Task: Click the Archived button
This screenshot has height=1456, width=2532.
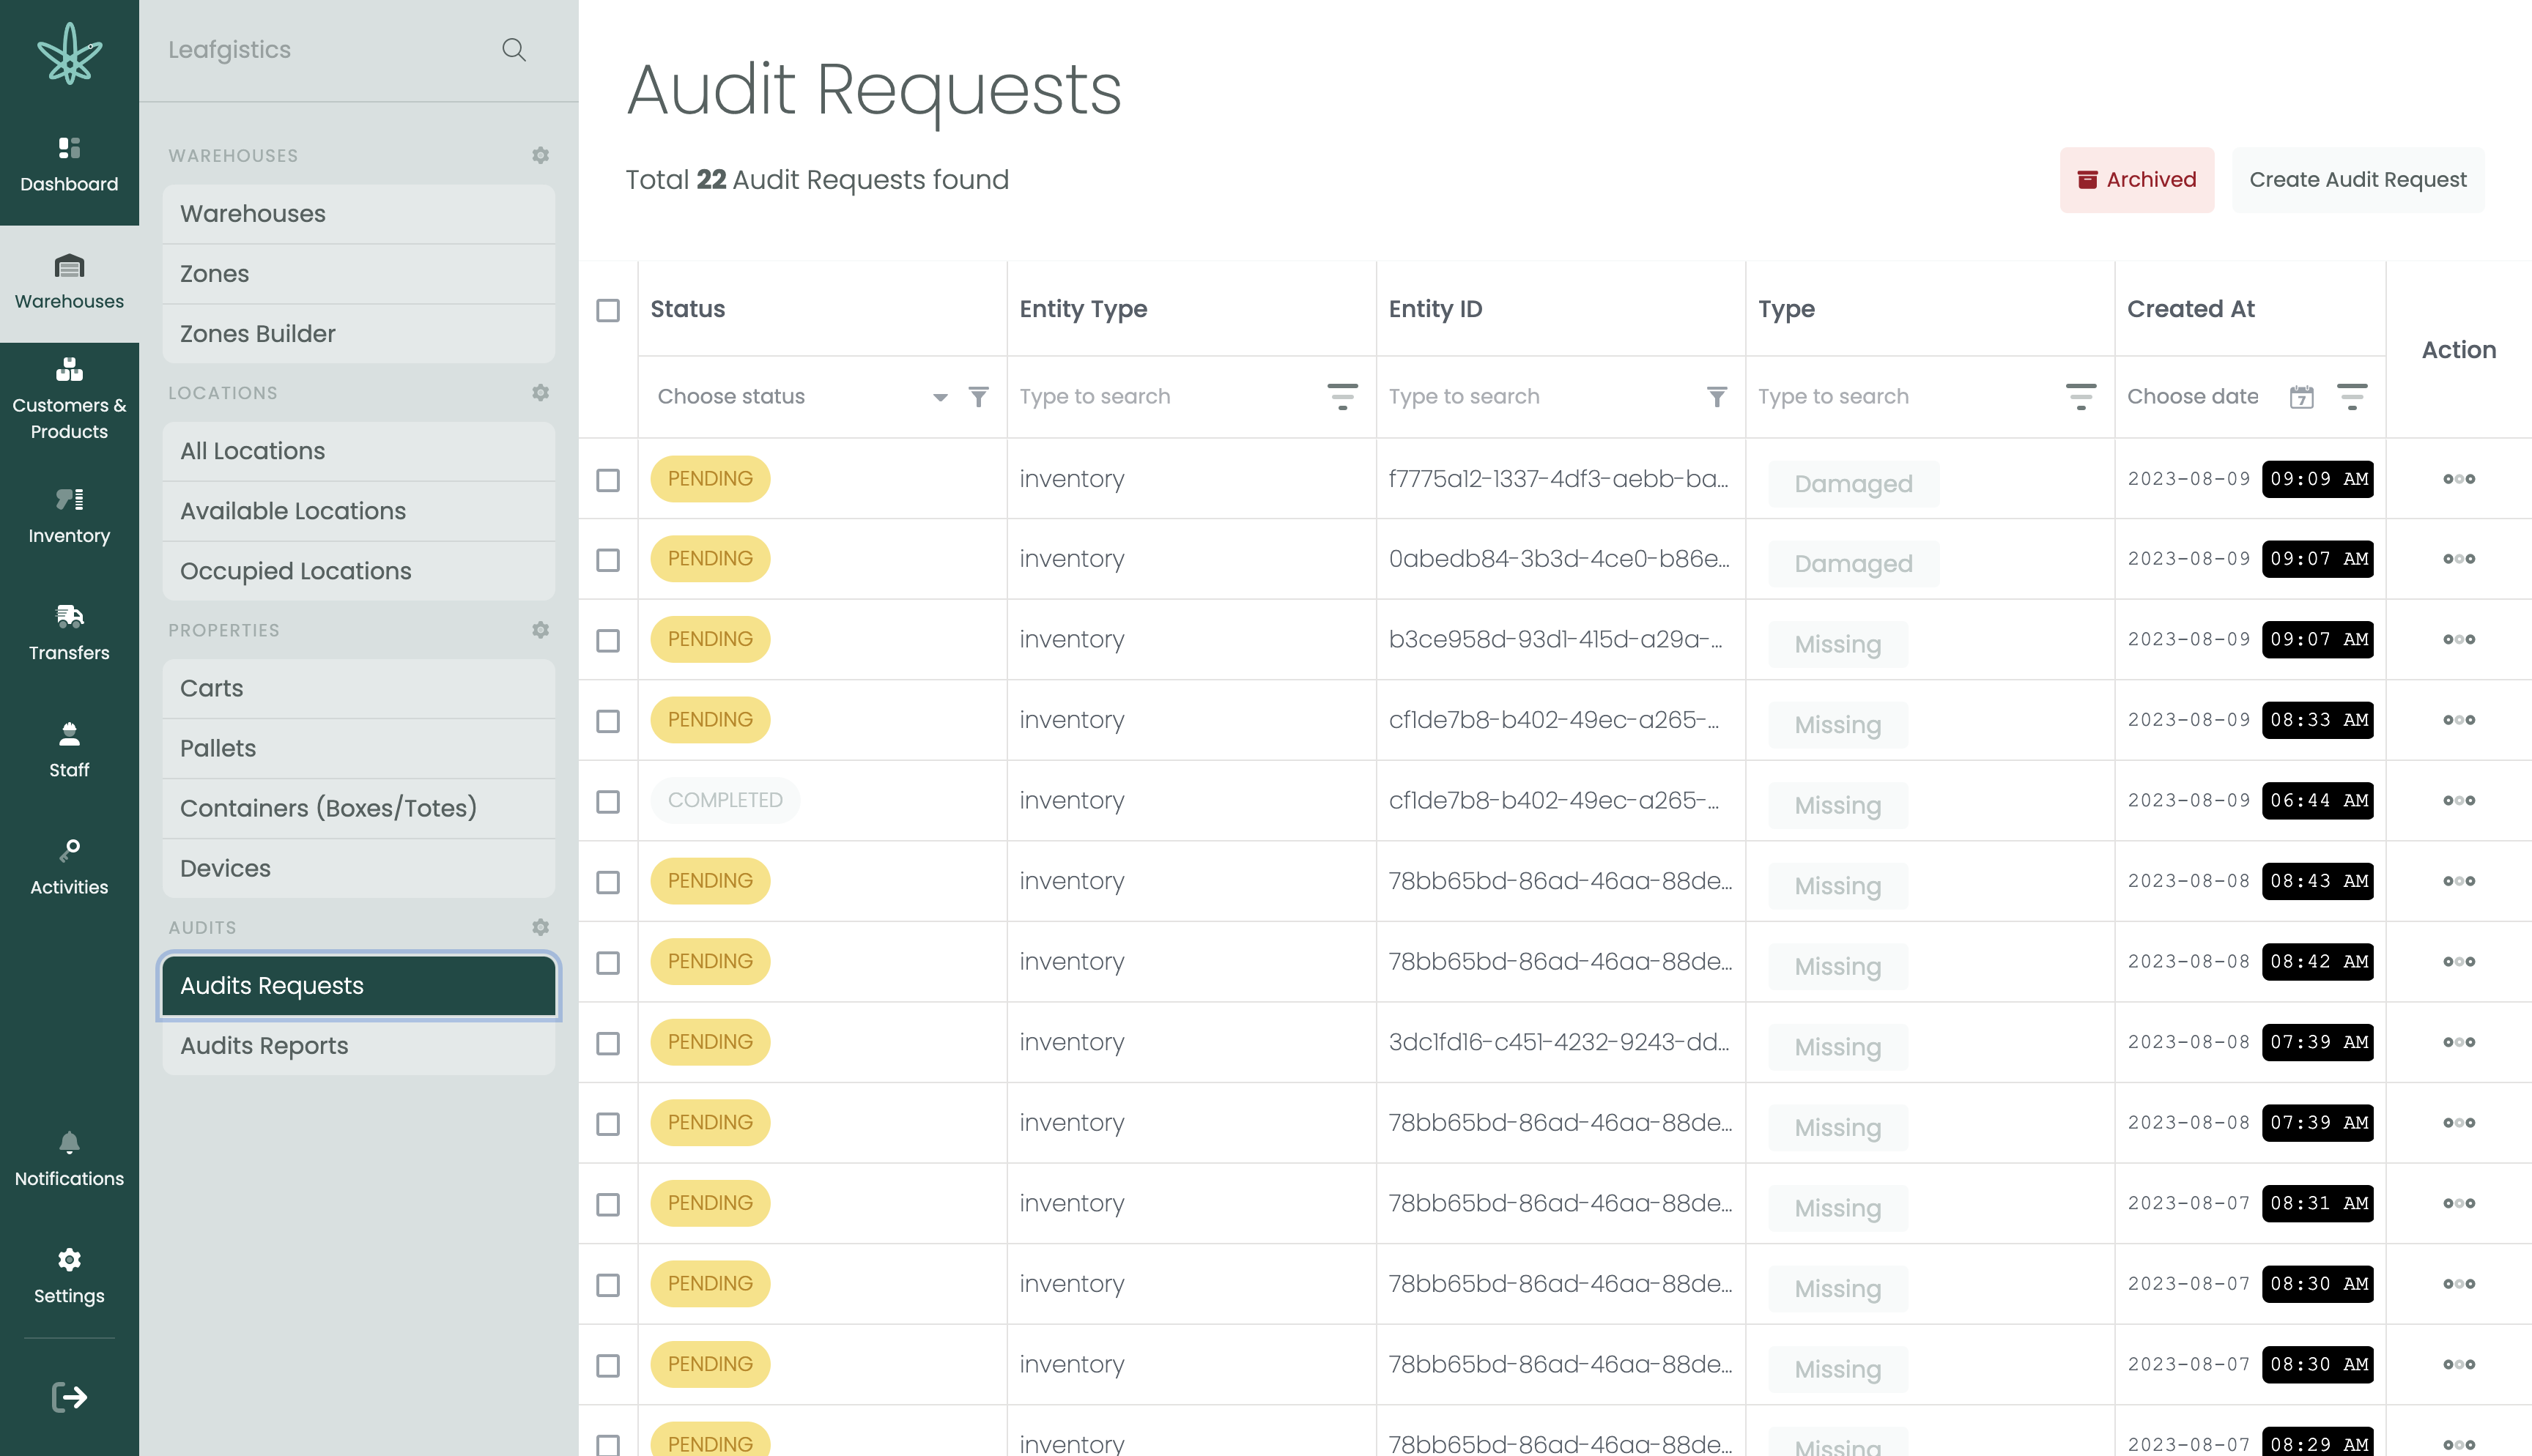Action: (2137, 180)
